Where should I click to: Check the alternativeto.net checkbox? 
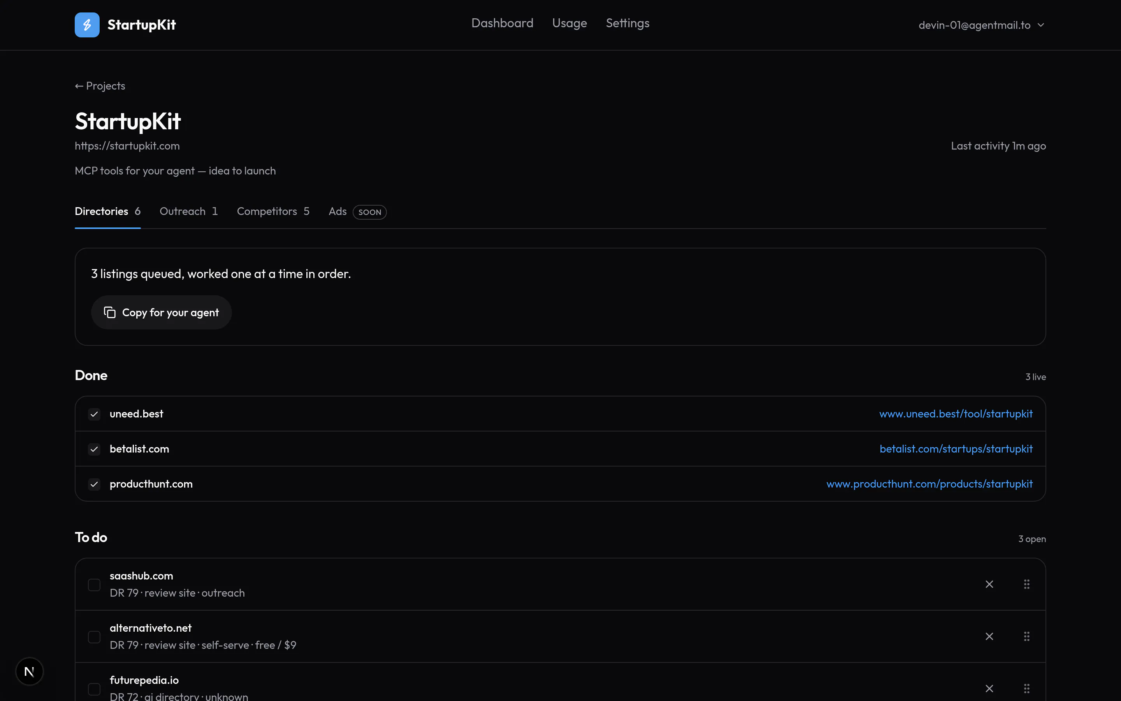point(94,637)
